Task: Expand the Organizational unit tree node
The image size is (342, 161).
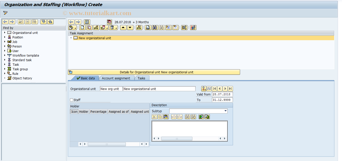Action: (x=5, y=33)
